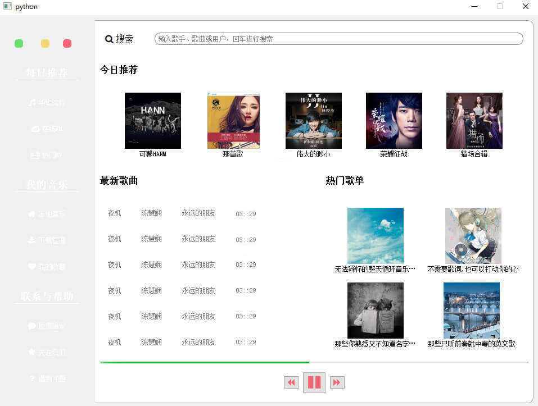
Task: Click the green dot button in sidebar
Action: click(x=19, y=43)
